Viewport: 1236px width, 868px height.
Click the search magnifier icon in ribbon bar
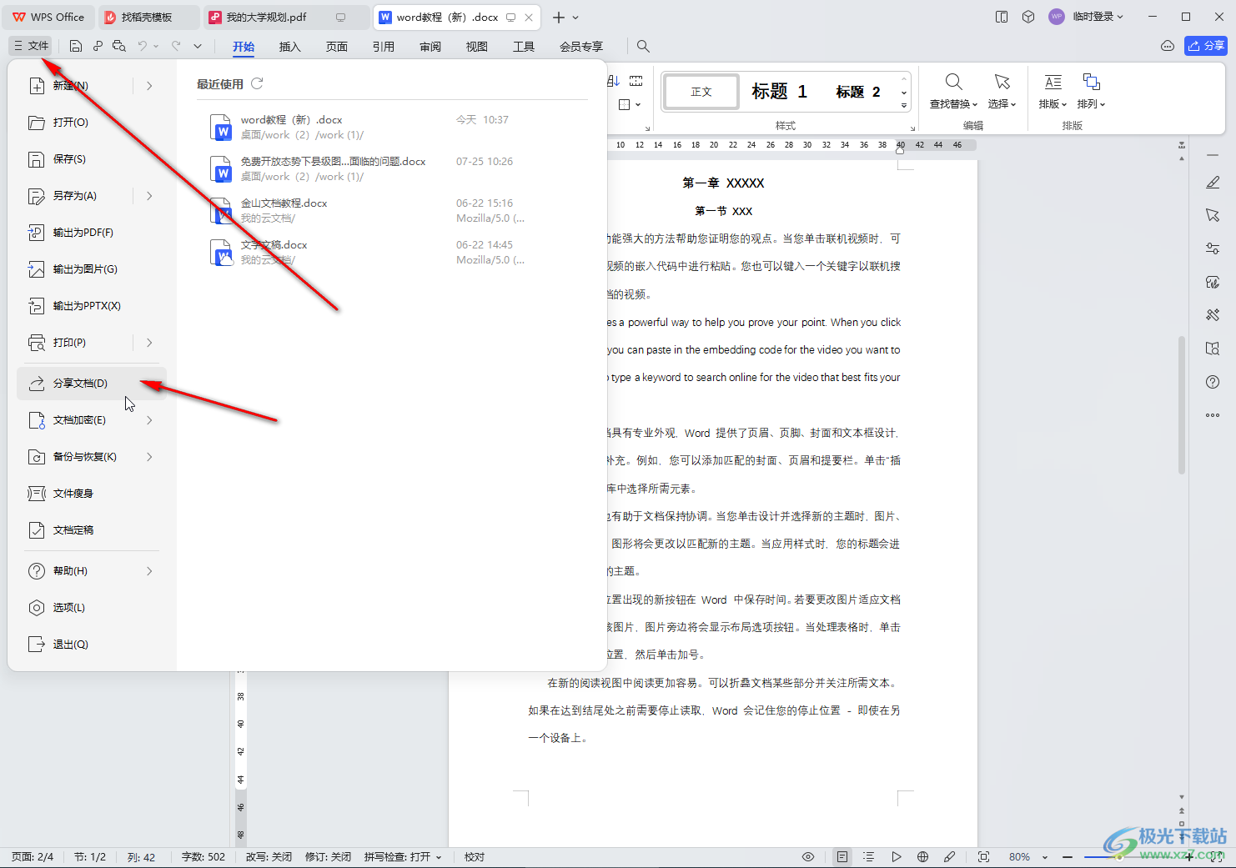643,46
